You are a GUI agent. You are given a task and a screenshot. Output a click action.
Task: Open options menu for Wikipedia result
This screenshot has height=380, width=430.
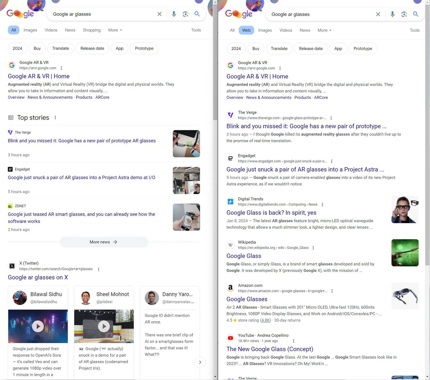pos(313,248)
